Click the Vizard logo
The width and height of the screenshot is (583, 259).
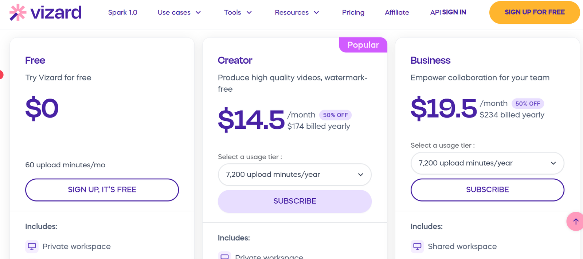point(46,12)
